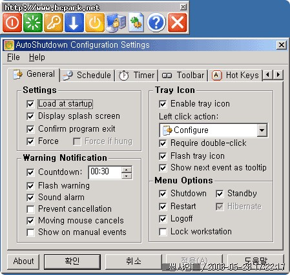Toggle Show next event as tooltip
The image size is (290, 275).
163,168
